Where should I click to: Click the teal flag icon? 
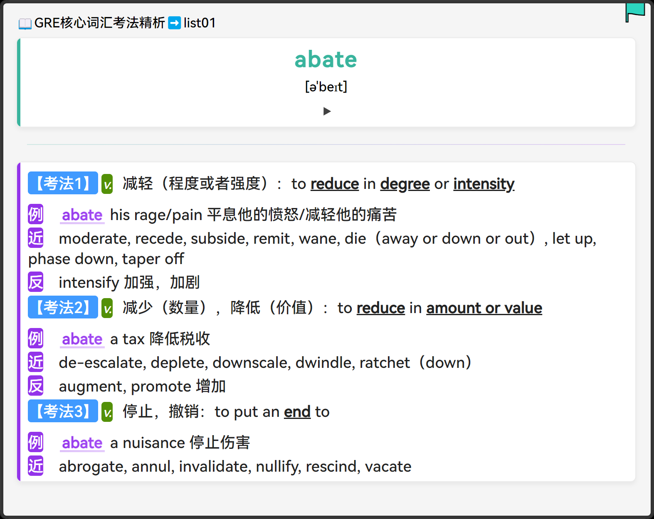pos(635,12)
